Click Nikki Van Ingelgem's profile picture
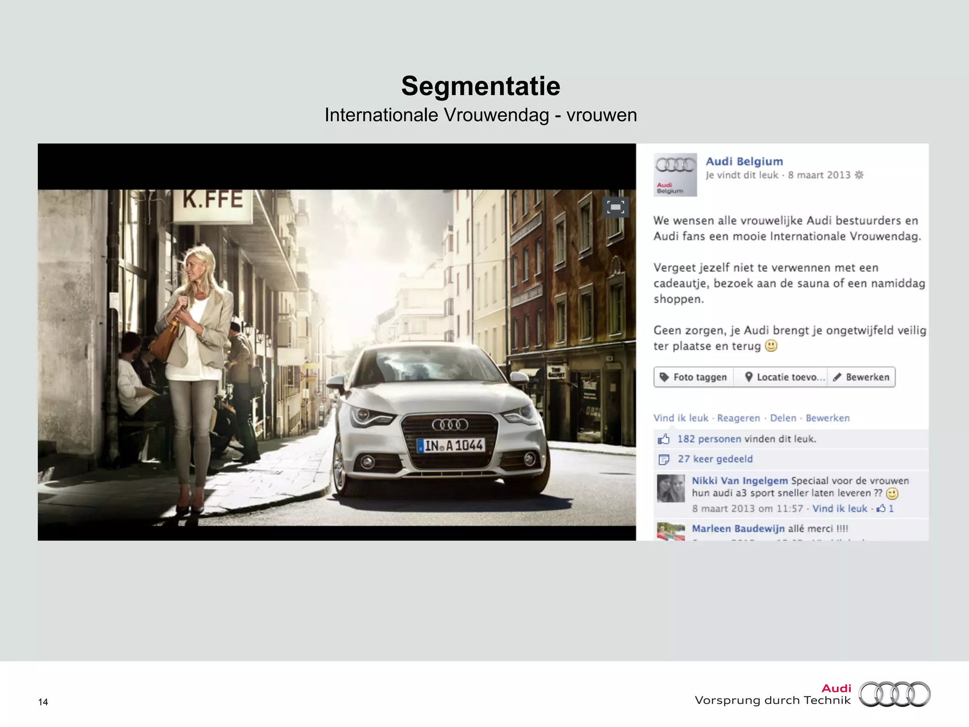Screen dimensions: 969x727 tap(670, 488)
